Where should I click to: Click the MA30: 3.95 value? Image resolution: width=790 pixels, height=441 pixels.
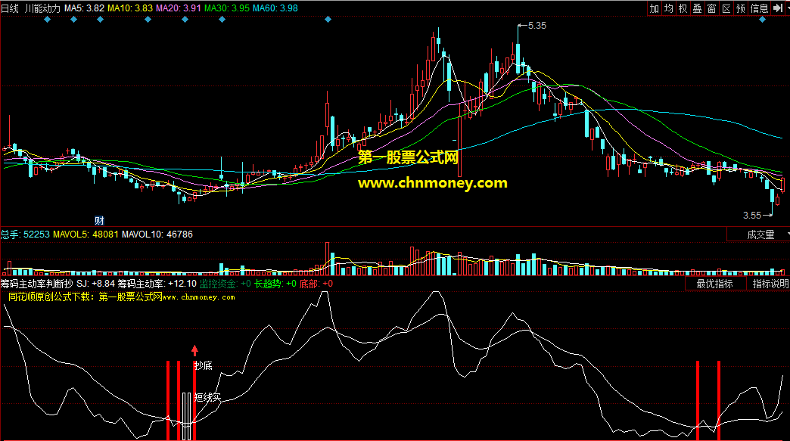(227, 8)
